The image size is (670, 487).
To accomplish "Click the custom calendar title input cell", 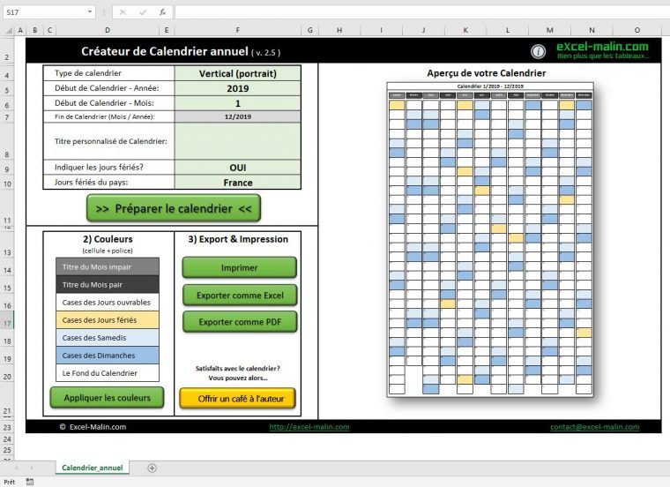I will (x=237, y=141).
